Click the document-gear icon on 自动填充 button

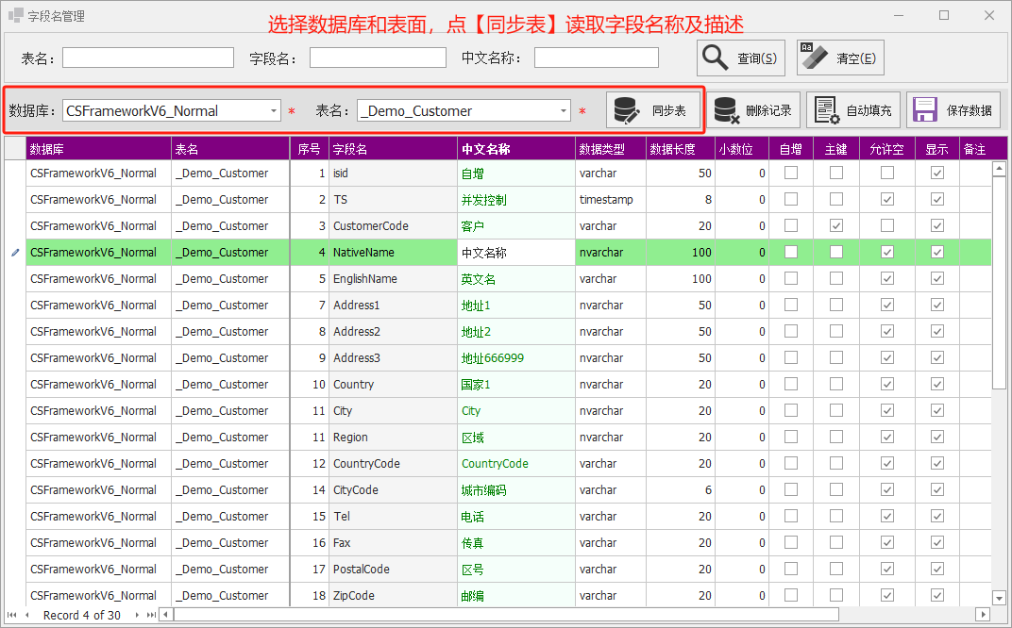pos(827,110)
